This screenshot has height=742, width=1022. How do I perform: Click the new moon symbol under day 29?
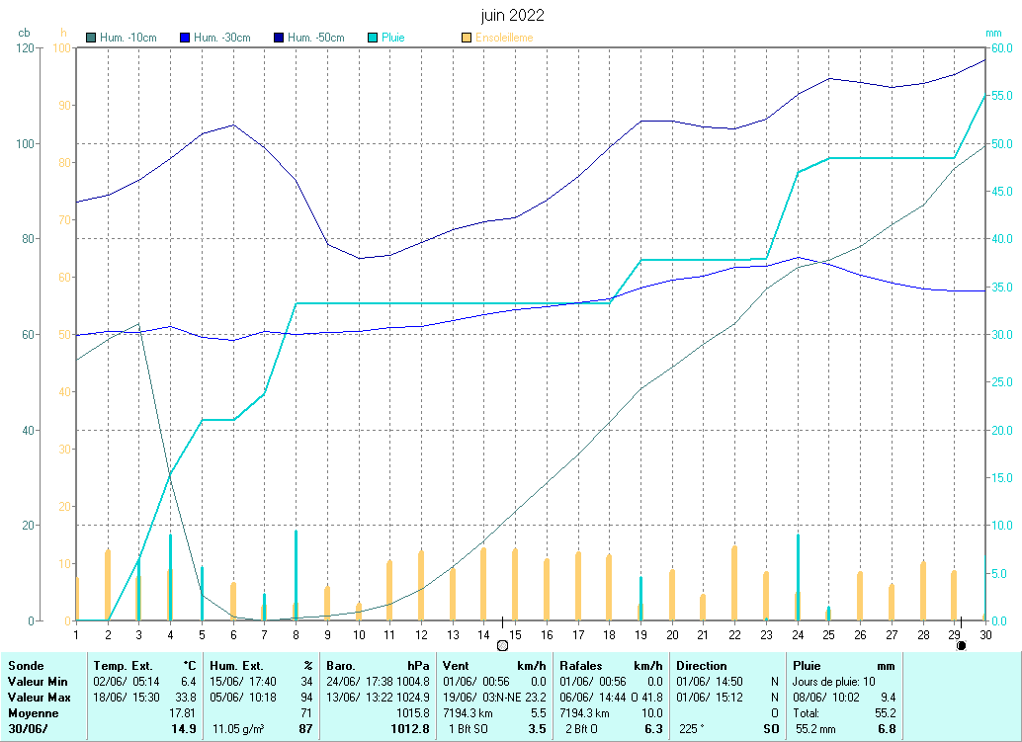[x=961, y=645]
